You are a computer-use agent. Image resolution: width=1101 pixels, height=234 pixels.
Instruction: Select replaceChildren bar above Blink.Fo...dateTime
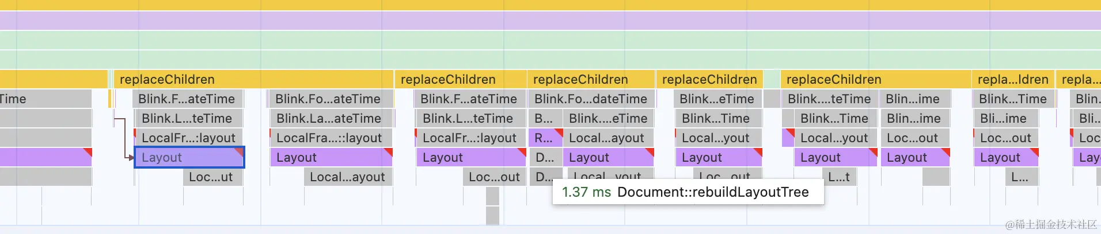coord(591,79)
